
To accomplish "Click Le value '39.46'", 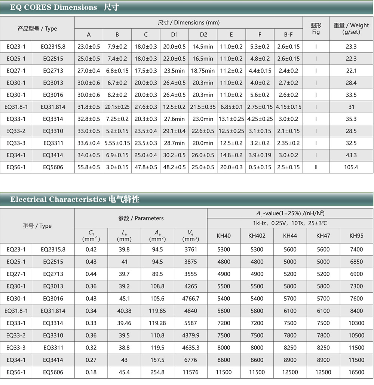I will pos(124,323).
